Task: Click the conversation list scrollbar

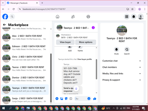Action: tap(51, 78)
